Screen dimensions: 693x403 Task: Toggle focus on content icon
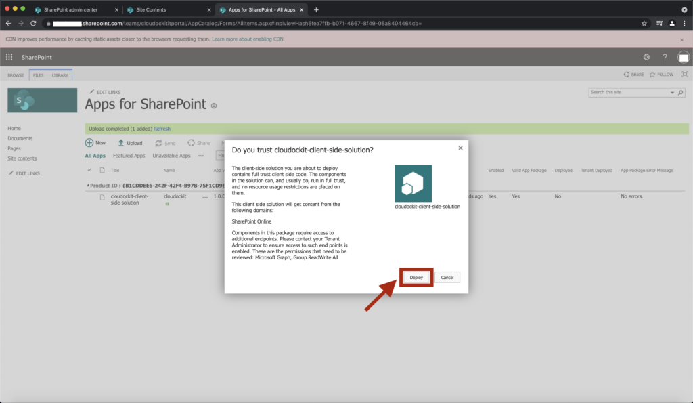coord(685,75)
